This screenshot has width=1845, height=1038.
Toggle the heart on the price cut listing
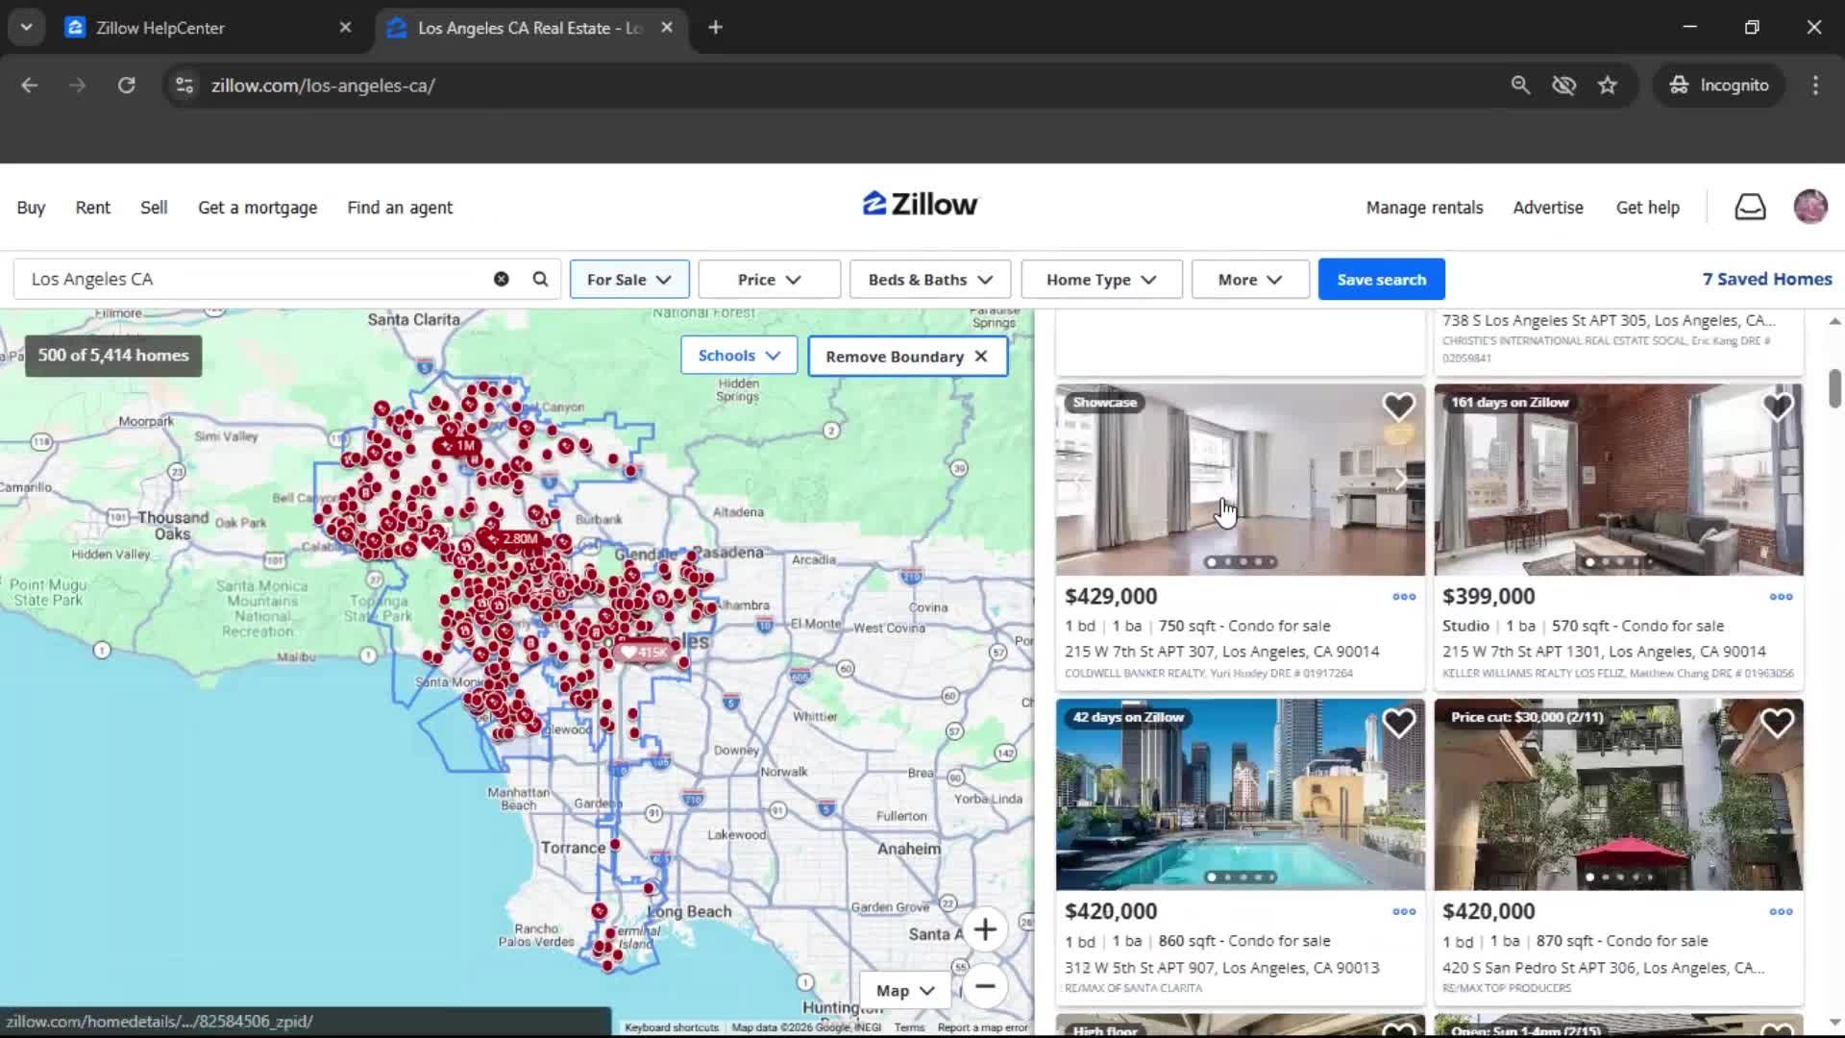coord(1777,722)
